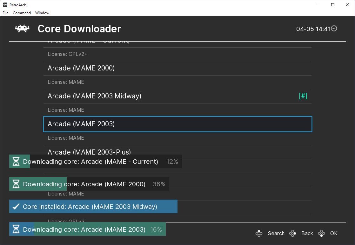This screenshot has height=245, width=355.
Task: Click the License: GPLv2+ sublabel
Action: coord(67,54)
